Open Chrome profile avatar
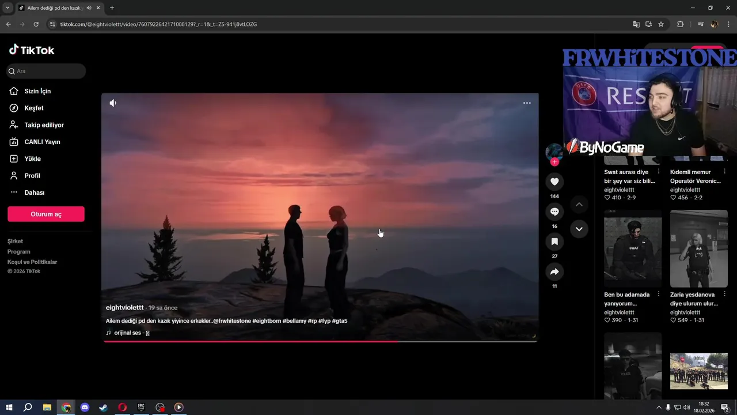 coord(715,24)
